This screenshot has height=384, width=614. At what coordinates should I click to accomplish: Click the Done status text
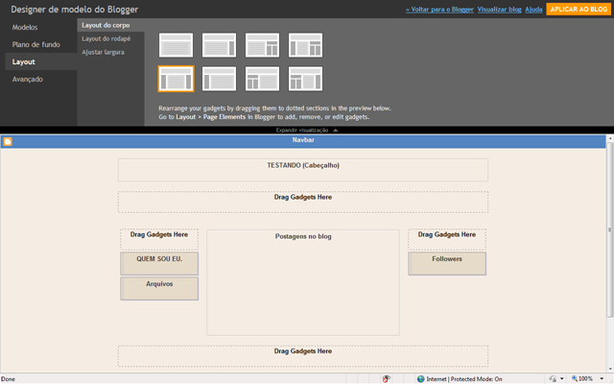(x=8, y=379)
